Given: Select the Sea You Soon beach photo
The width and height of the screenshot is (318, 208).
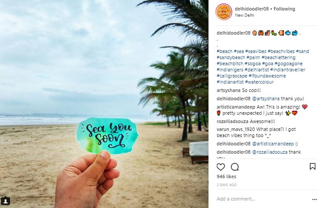Looking at the screenshot, I should (104, 104).
